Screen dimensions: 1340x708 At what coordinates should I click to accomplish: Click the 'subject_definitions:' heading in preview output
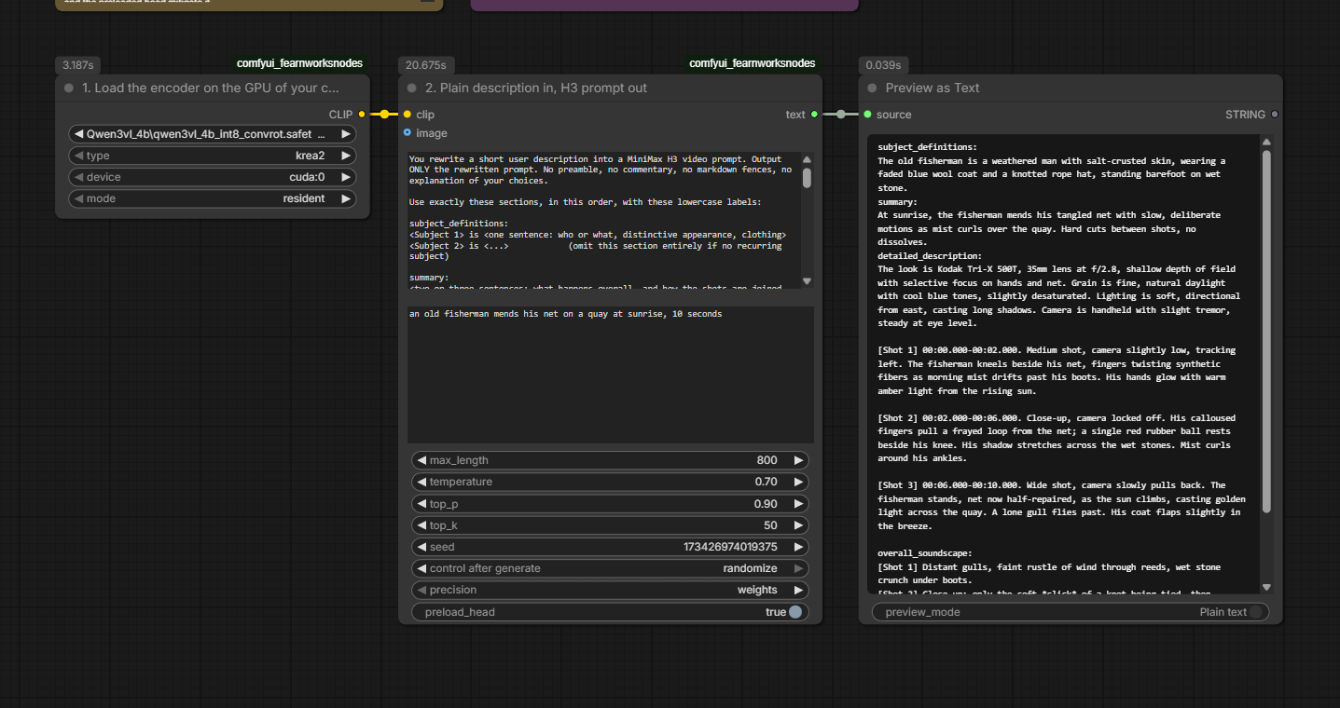point(927,147)
